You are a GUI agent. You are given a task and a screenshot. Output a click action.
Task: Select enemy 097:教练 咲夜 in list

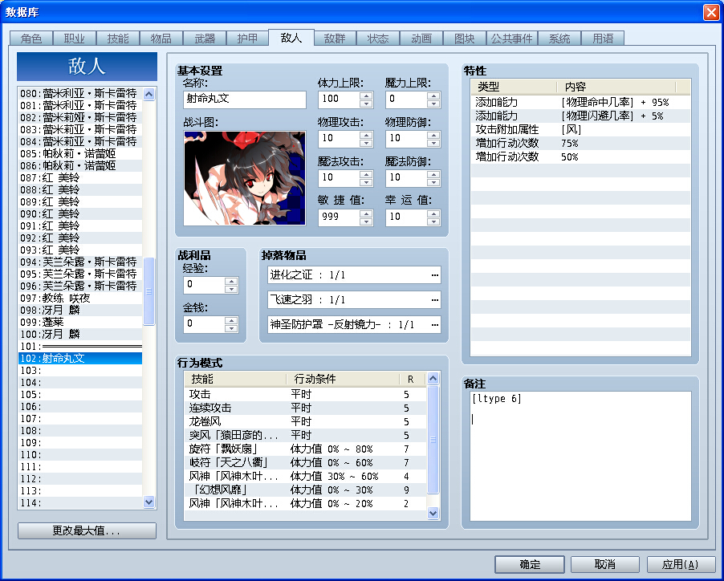click(x=80, y=298)
